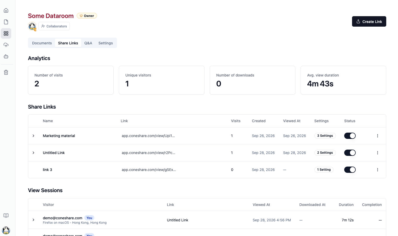Click the 3 Settings badge

pyautogui.click(x=325, y=136)
